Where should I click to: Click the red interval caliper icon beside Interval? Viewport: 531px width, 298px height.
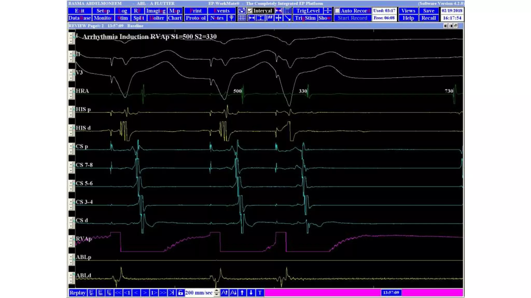pyautogui.click(x=278, y=11)
